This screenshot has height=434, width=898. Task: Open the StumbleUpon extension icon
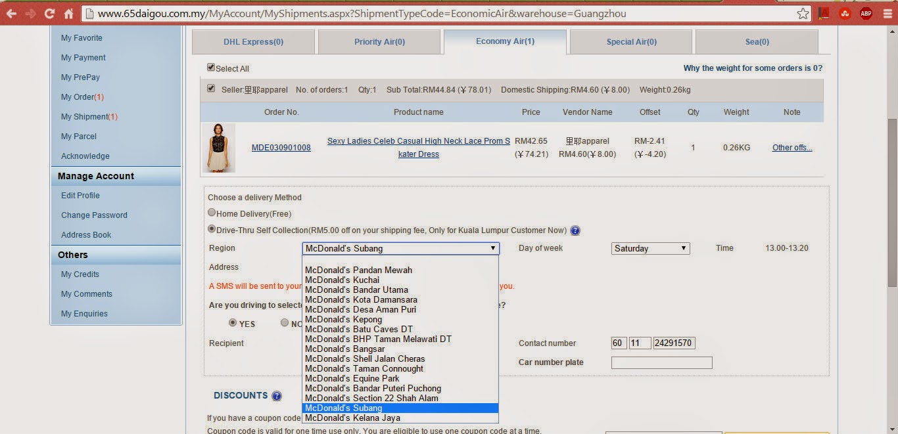pyautogui.click(x=845, y=13)
